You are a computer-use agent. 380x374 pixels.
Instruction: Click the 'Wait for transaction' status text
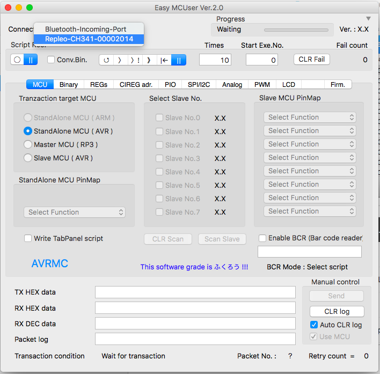point(133,356)
